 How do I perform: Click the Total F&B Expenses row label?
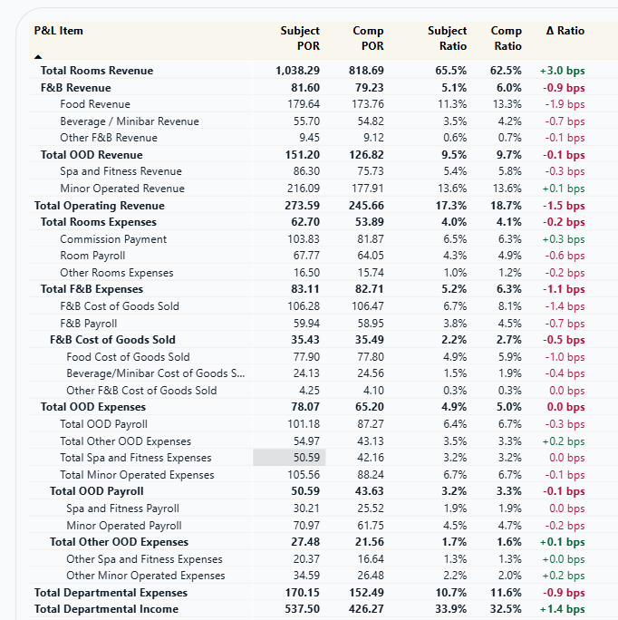tap(92, 289)
